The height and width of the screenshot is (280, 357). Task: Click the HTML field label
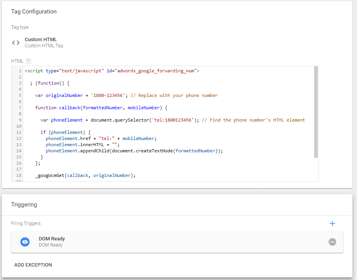tap(17, 61)
